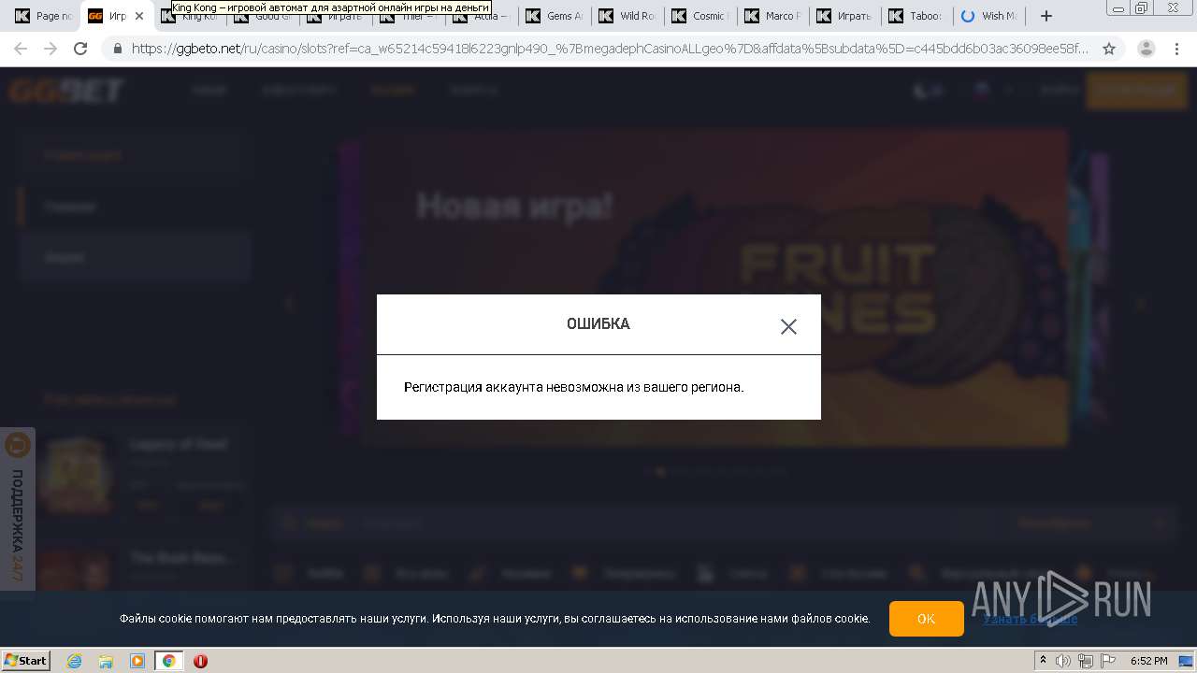Launch Internet Explorer from taskbar
Image resolution: width=1197 pixels, height=673 pixels.
point(75,661)
